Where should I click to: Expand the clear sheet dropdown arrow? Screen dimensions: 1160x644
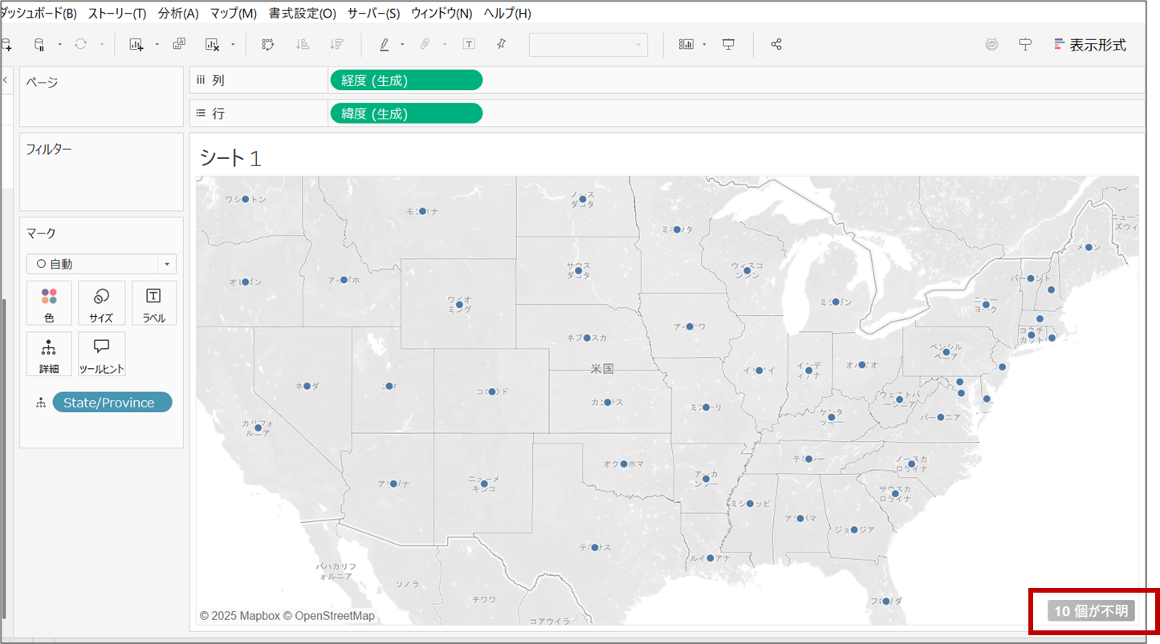233,45
